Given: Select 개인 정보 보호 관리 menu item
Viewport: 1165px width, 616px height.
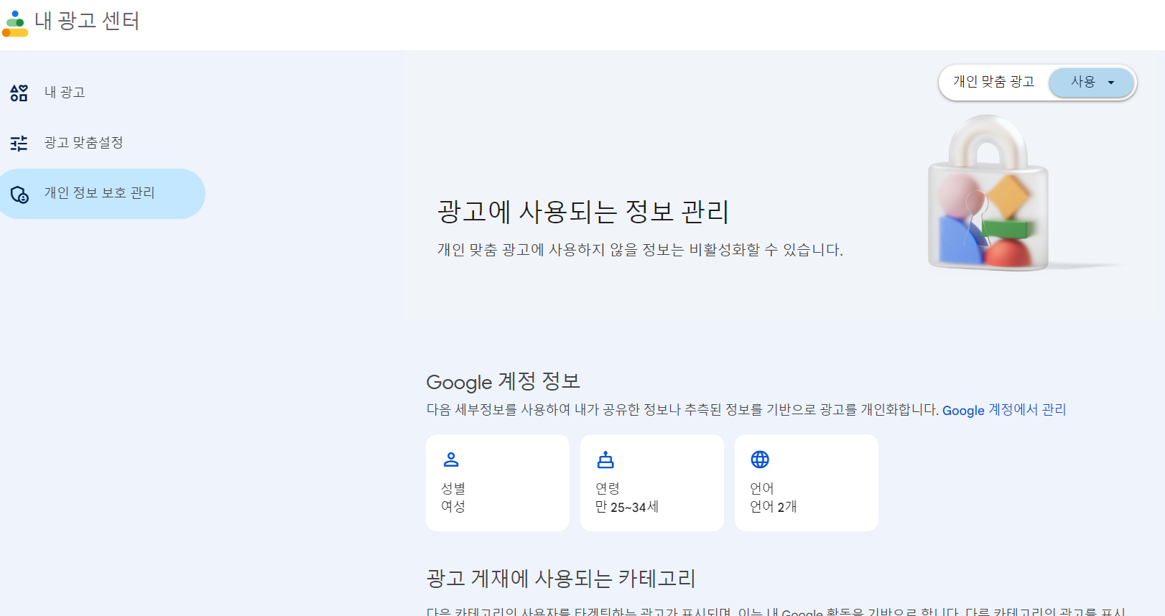Looking at the screenshot, I should click(x=103, y=194).
